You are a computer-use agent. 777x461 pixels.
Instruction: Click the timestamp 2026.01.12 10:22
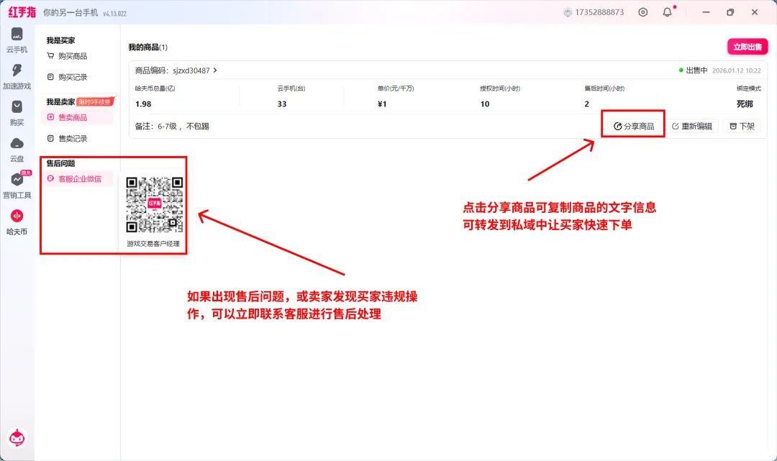(x=737, y=70)
